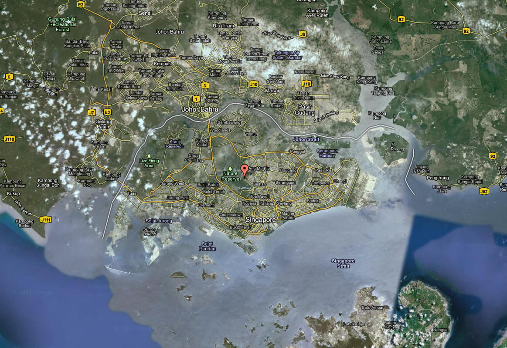Select the E3 expressway shield
This screenshot has height=348, width=507.
(107, 112)
